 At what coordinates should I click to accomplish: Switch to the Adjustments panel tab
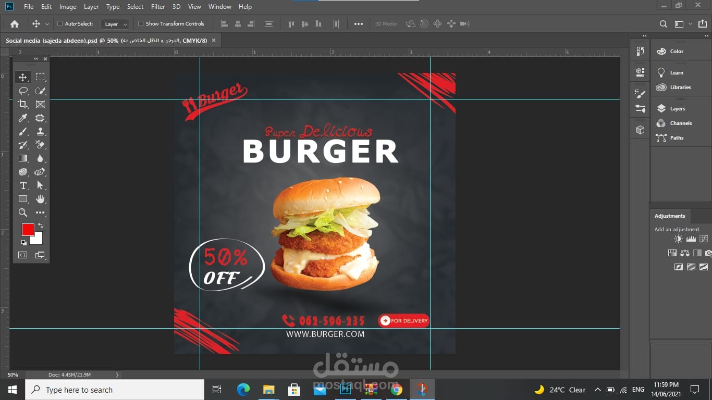pyautogui.click(x=670, y=216)
